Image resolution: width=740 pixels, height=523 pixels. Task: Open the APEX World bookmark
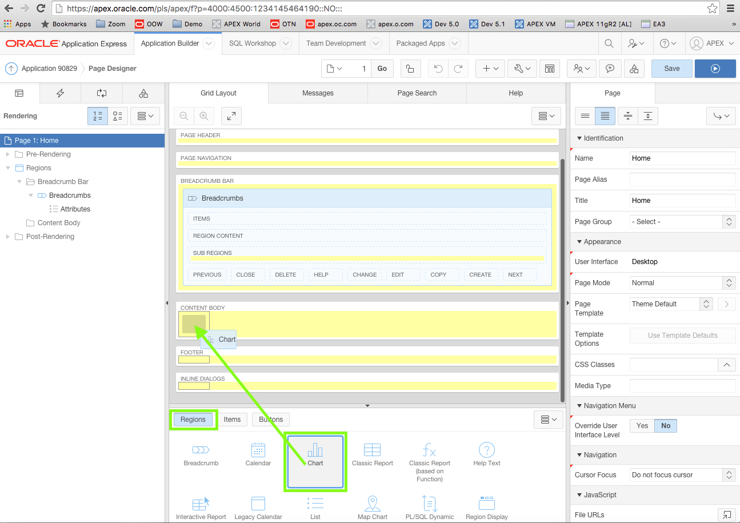coord(236,24)
